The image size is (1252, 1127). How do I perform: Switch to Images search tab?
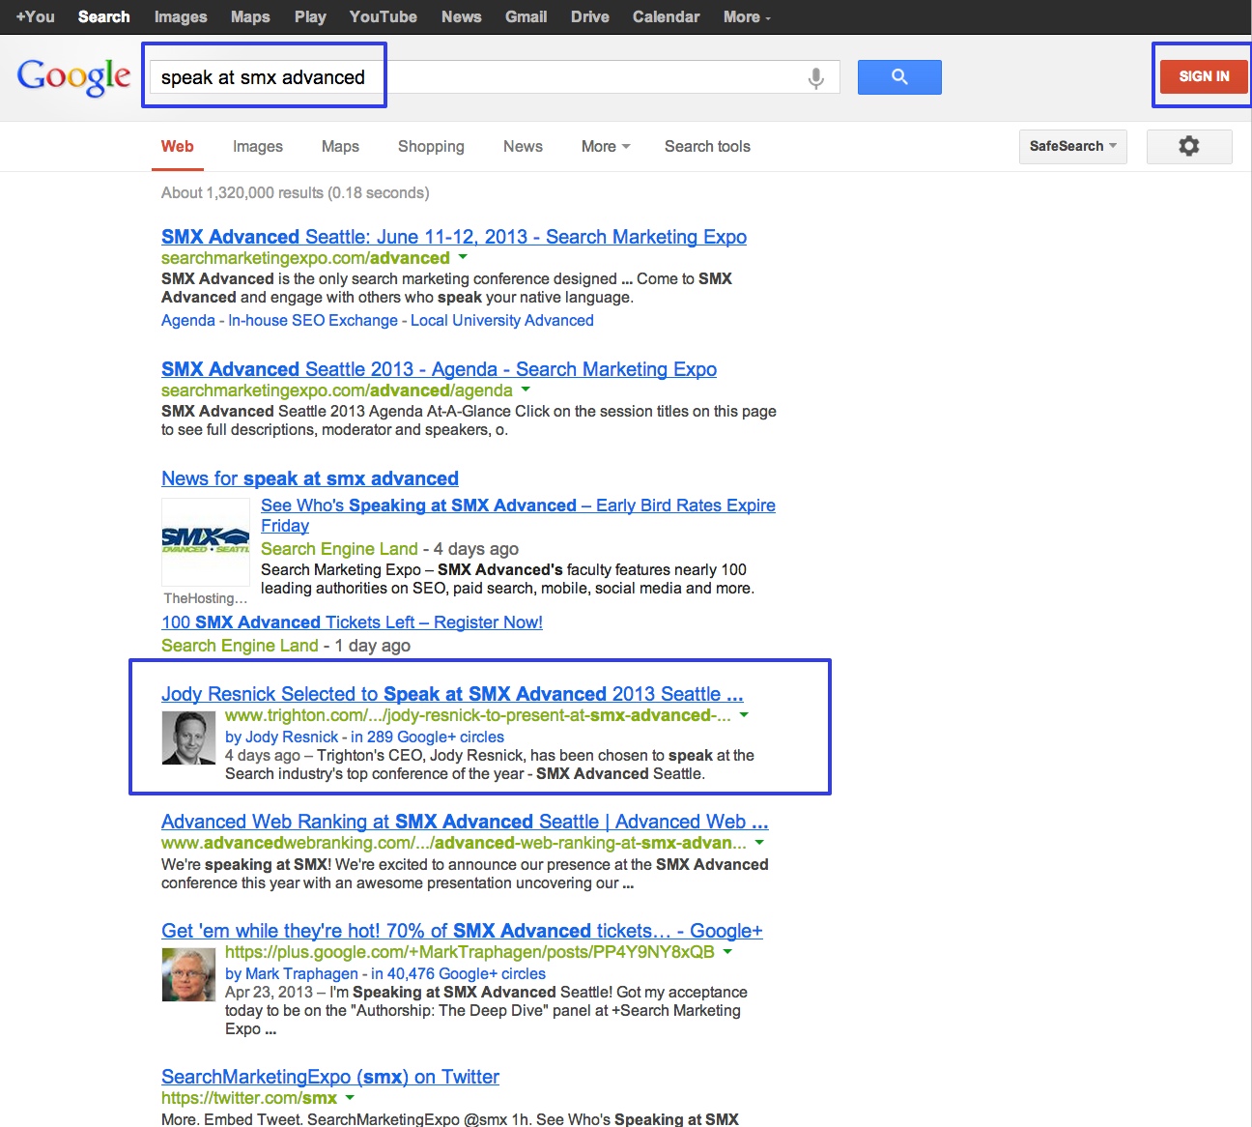pos(258,146)
